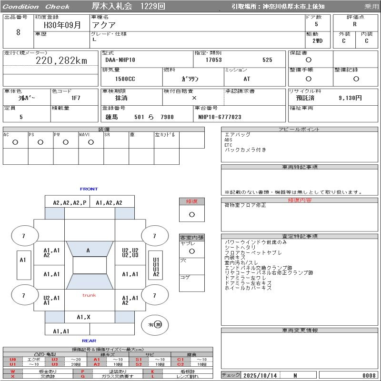The width and height of the screenshot is (381, 381).
Task: Click the ヤブレ interior damage circle
Action: point(191,251)
